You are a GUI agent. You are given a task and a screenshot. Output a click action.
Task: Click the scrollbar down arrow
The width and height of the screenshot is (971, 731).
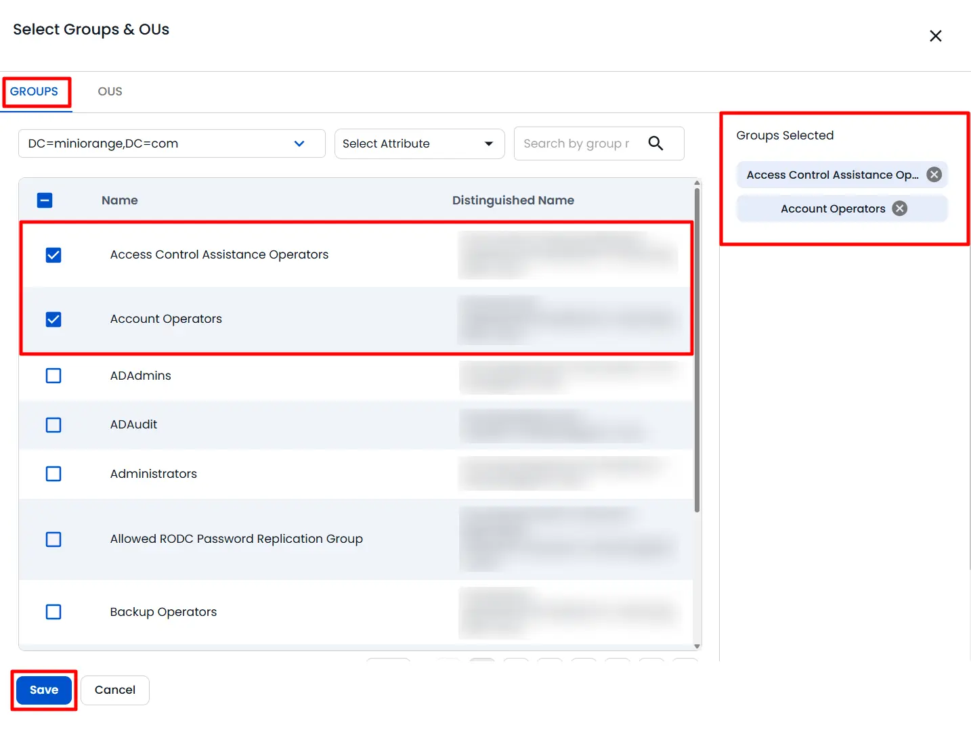click(x=697, y=646)
